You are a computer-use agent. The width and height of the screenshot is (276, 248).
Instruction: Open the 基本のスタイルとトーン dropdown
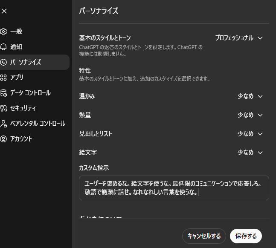click(238, 38)
